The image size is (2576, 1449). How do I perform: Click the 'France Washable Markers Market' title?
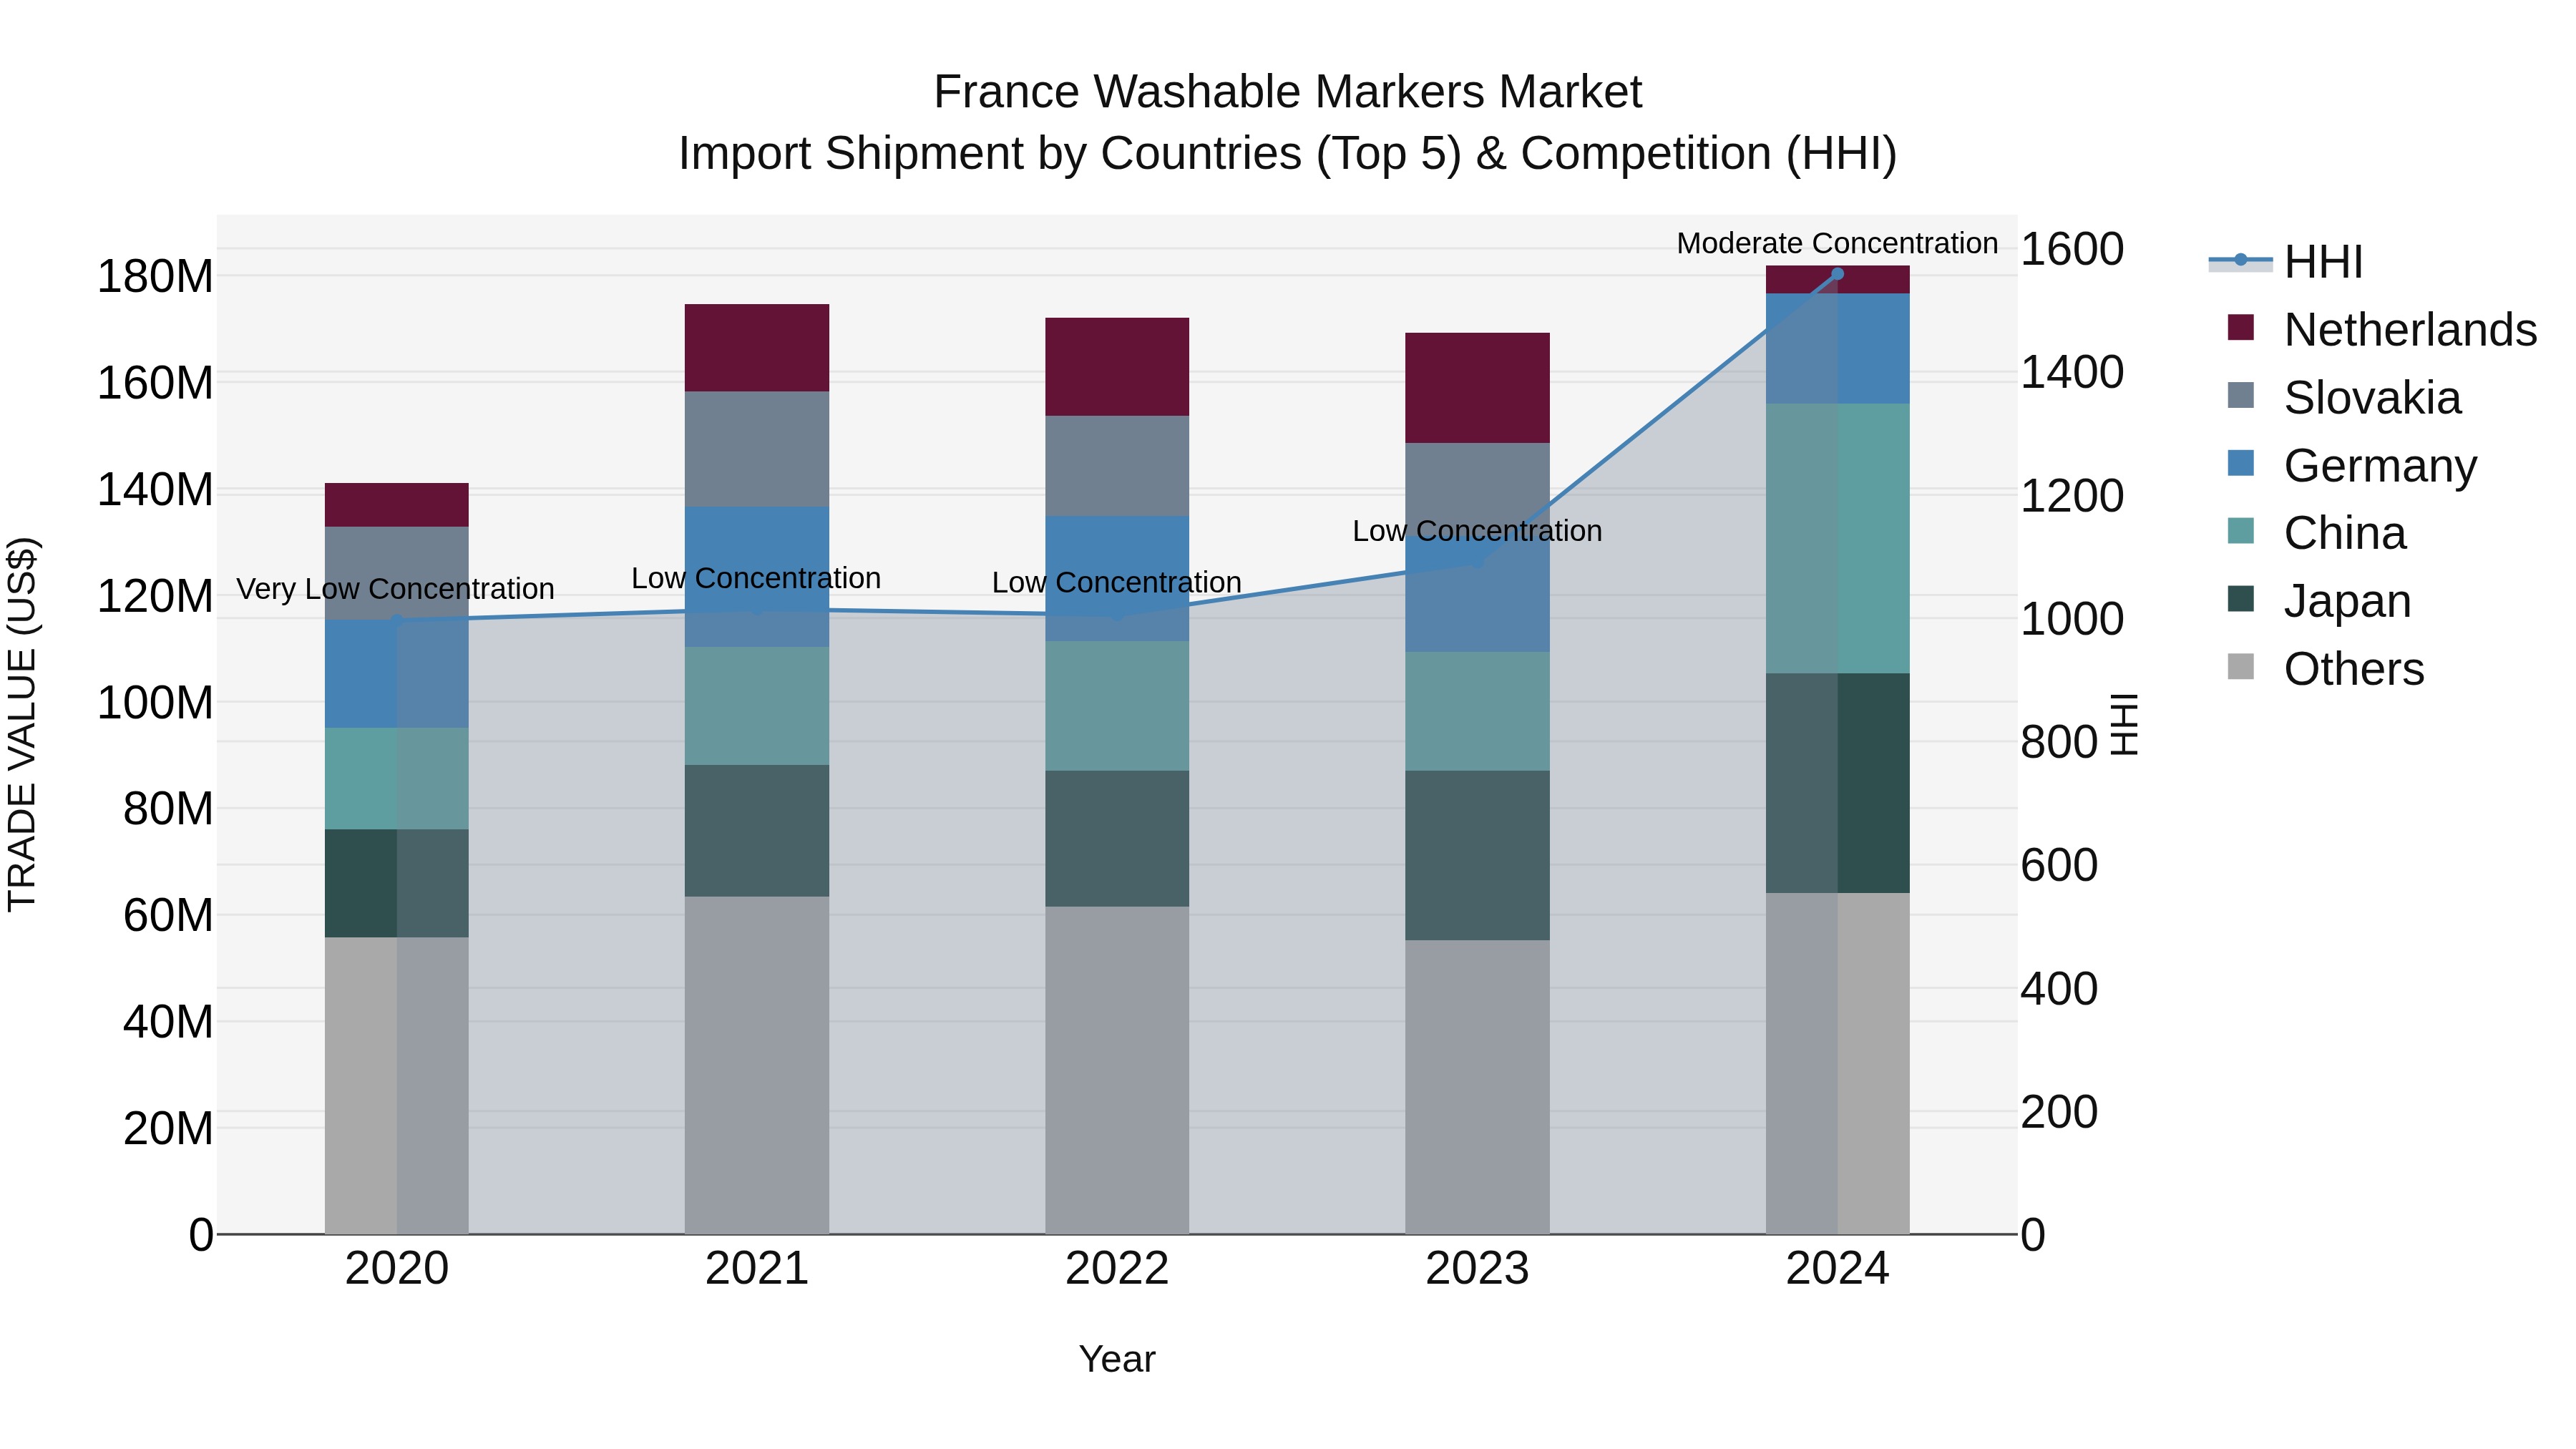1287,92
